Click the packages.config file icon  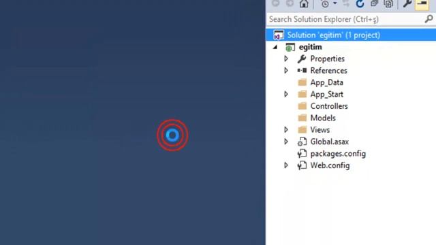click(x=302, y=154)
